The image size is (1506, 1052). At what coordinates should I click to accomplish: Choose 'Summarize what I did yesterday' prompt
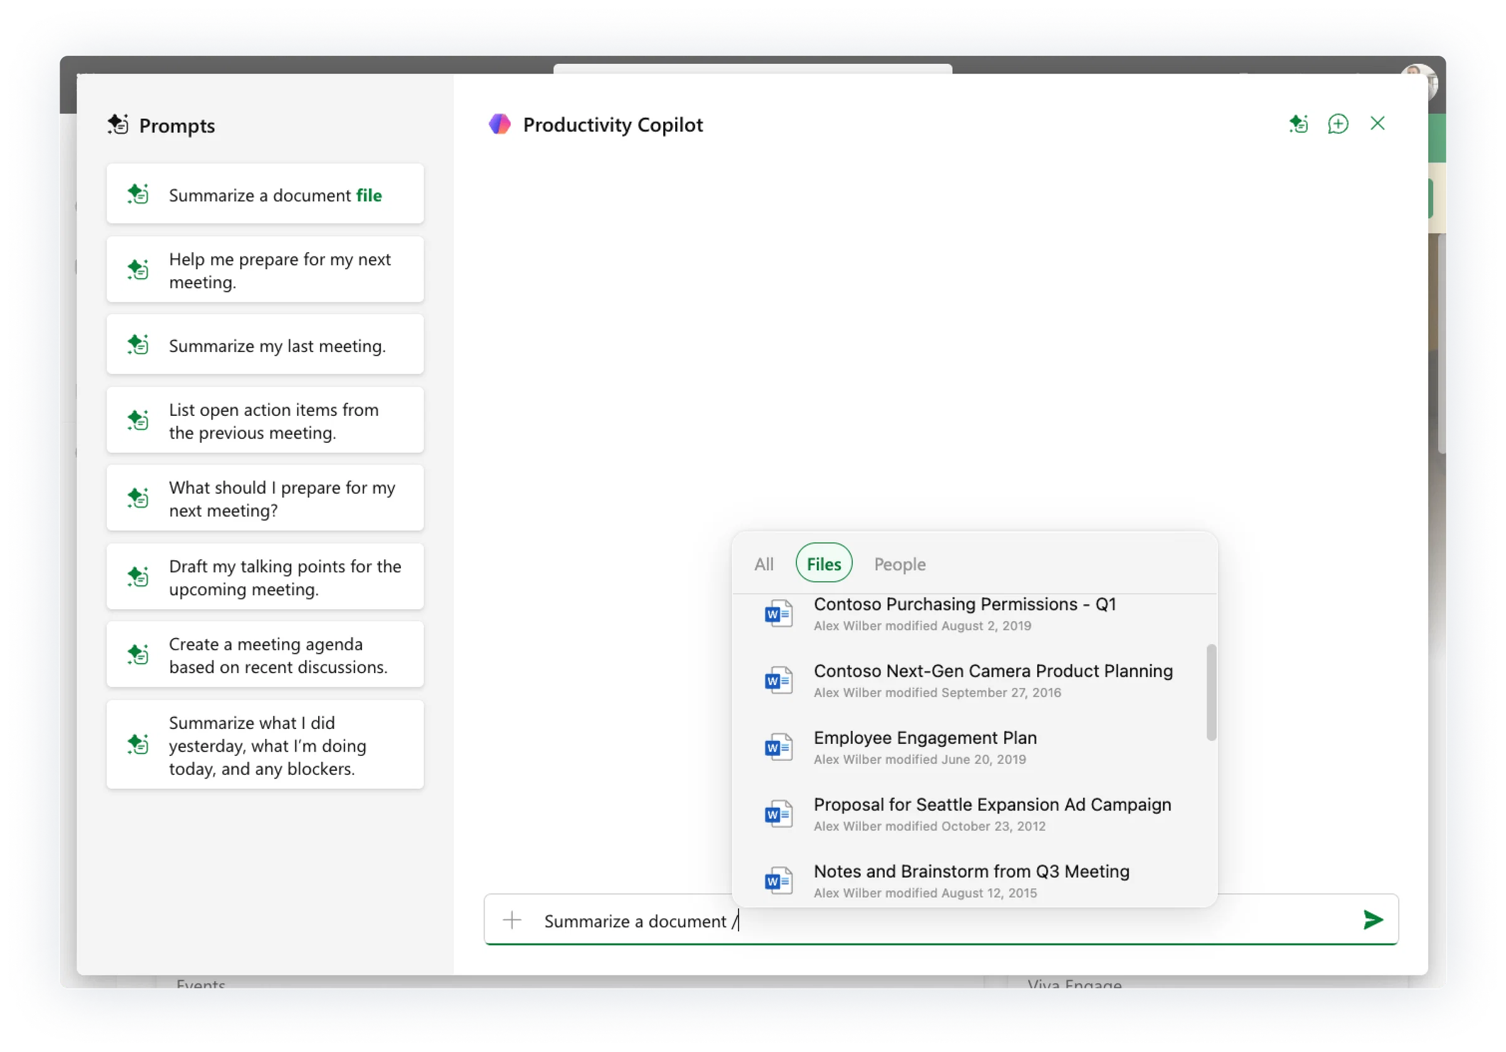265,745
